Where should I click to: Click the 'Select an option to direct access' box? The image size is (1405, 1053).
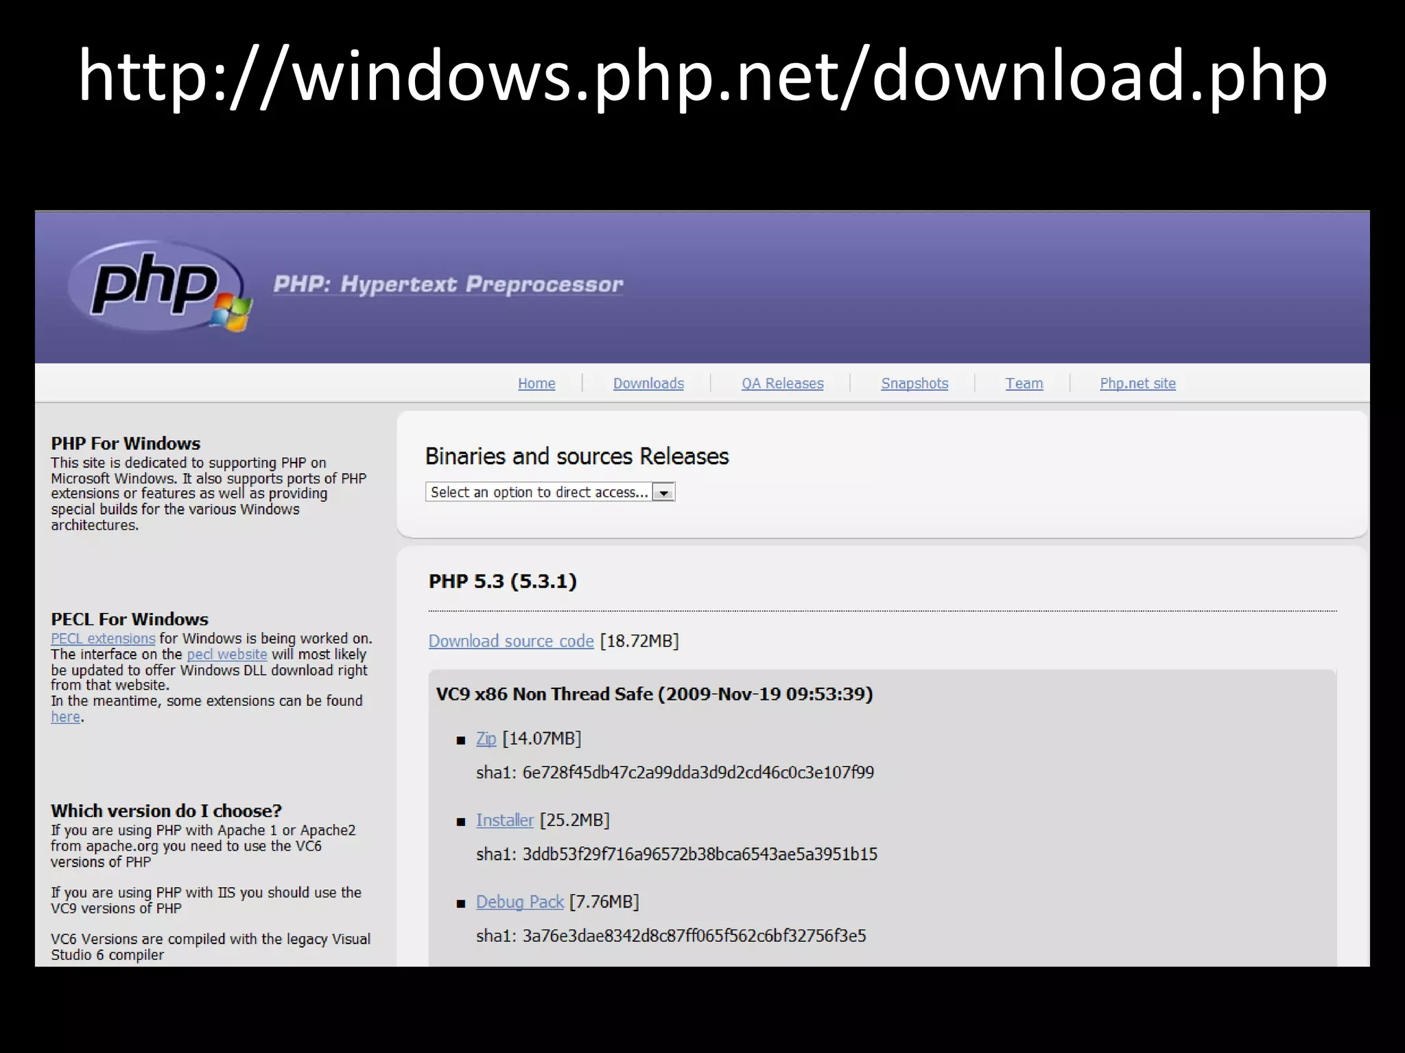(x=539, y=492)
